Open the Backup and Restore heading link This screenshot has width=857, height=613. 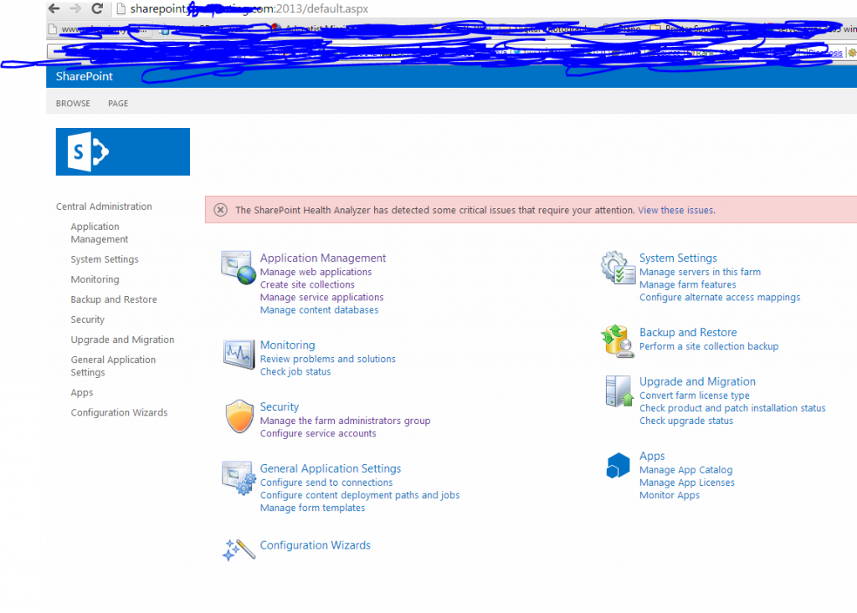pyautogui.click(x=688, y=332)
